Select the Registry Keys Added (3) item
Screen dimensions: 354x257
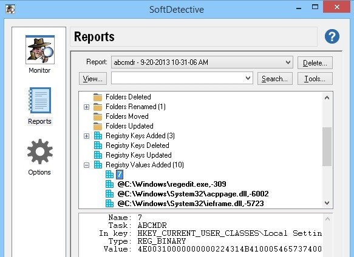(140, 136)
